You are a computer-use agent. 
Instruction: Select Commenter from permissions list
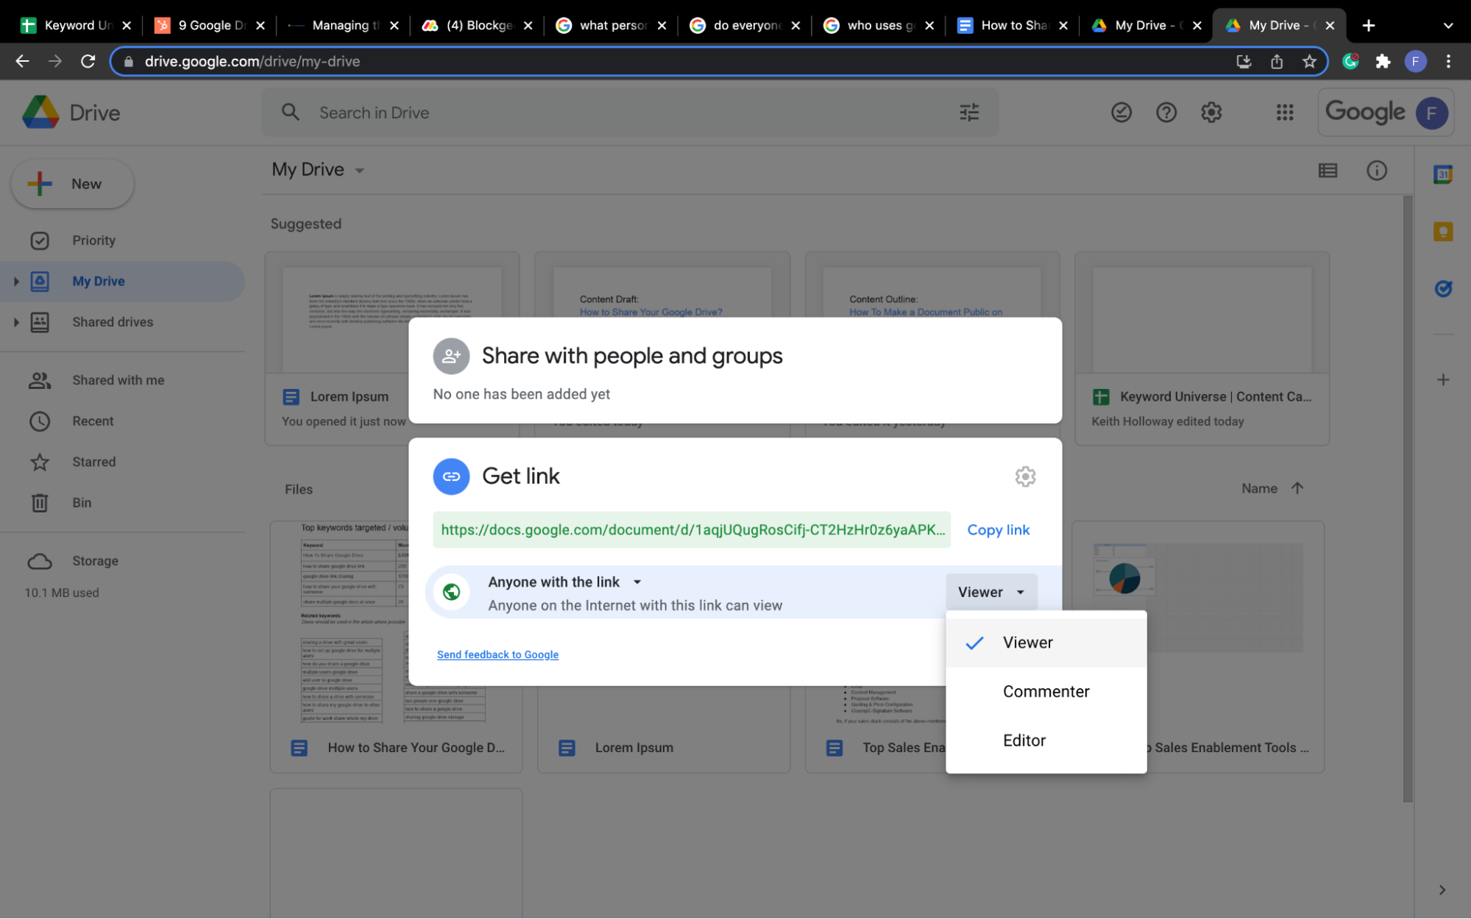[x=1046, y=690]
